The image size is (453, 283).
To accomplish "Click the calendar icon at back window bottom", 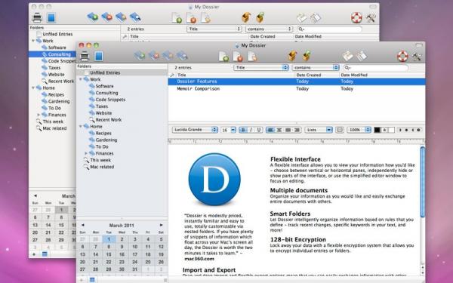I will pyautogui.click(x=45, y=254).
